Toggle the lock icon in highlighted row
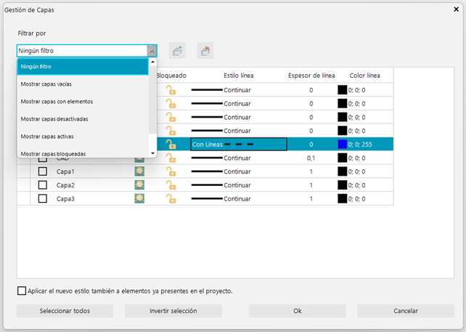The image size is (466, 332). click(171, 145)
